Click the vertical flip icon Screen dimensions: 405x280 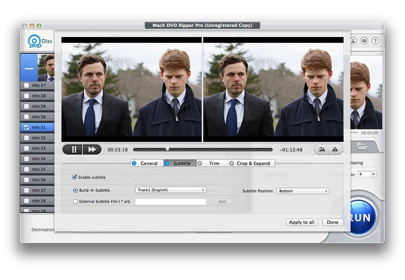click(335, 149)
